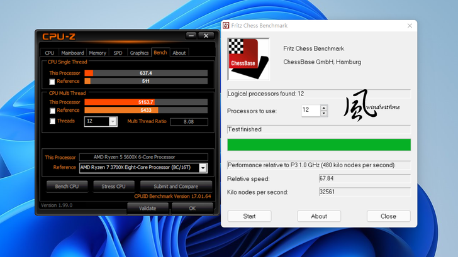Start the Stress CPU test
Screen dimensions: 458x257
click(113, 187)
